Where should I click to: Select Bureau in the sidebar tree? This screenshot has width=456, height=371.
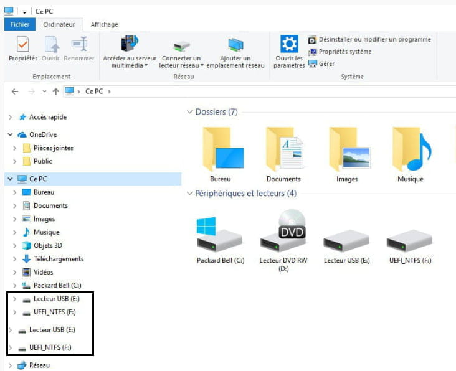coord(44,192)
